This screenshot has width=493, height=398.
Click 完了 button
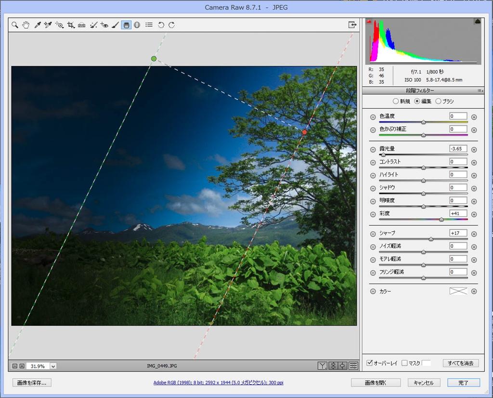point(464,383)
